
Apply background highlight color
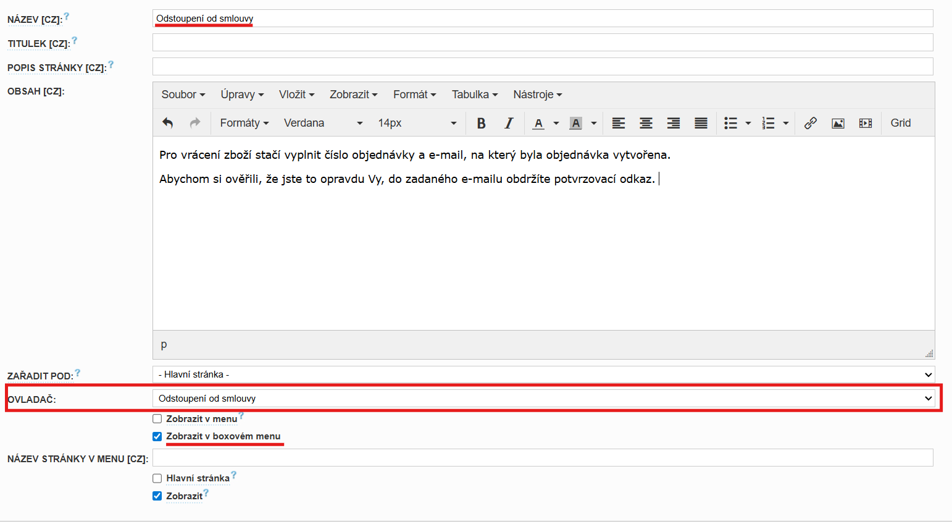point(576,123)
